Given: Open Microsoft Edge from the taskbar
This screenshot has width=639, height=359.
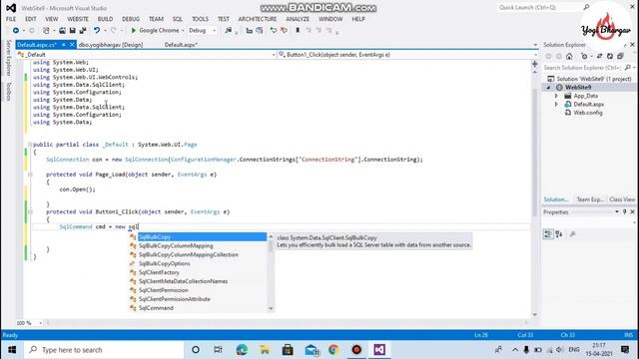Looking at the screenshot, I should (x=242, y=350).
